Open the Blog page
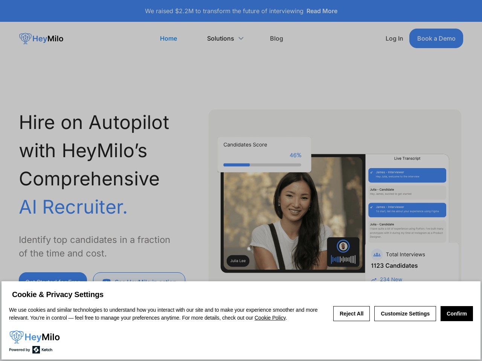 click(276, 38)
